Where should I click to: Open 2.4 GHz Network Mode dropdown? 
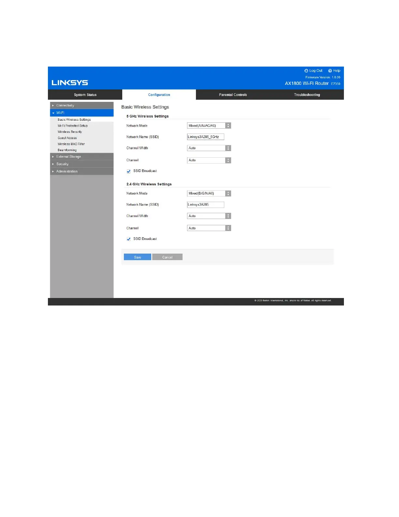point(209,194)
